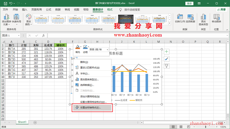Open the Name Box dropdown arrow
Screen dimensions: 230x129
(19, 36)
